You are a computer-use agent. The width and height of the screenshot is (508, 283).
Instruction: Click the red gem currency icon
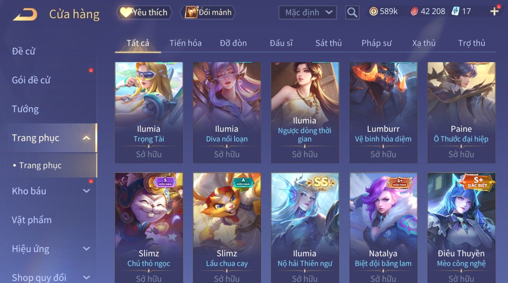[x=414, y=11]
